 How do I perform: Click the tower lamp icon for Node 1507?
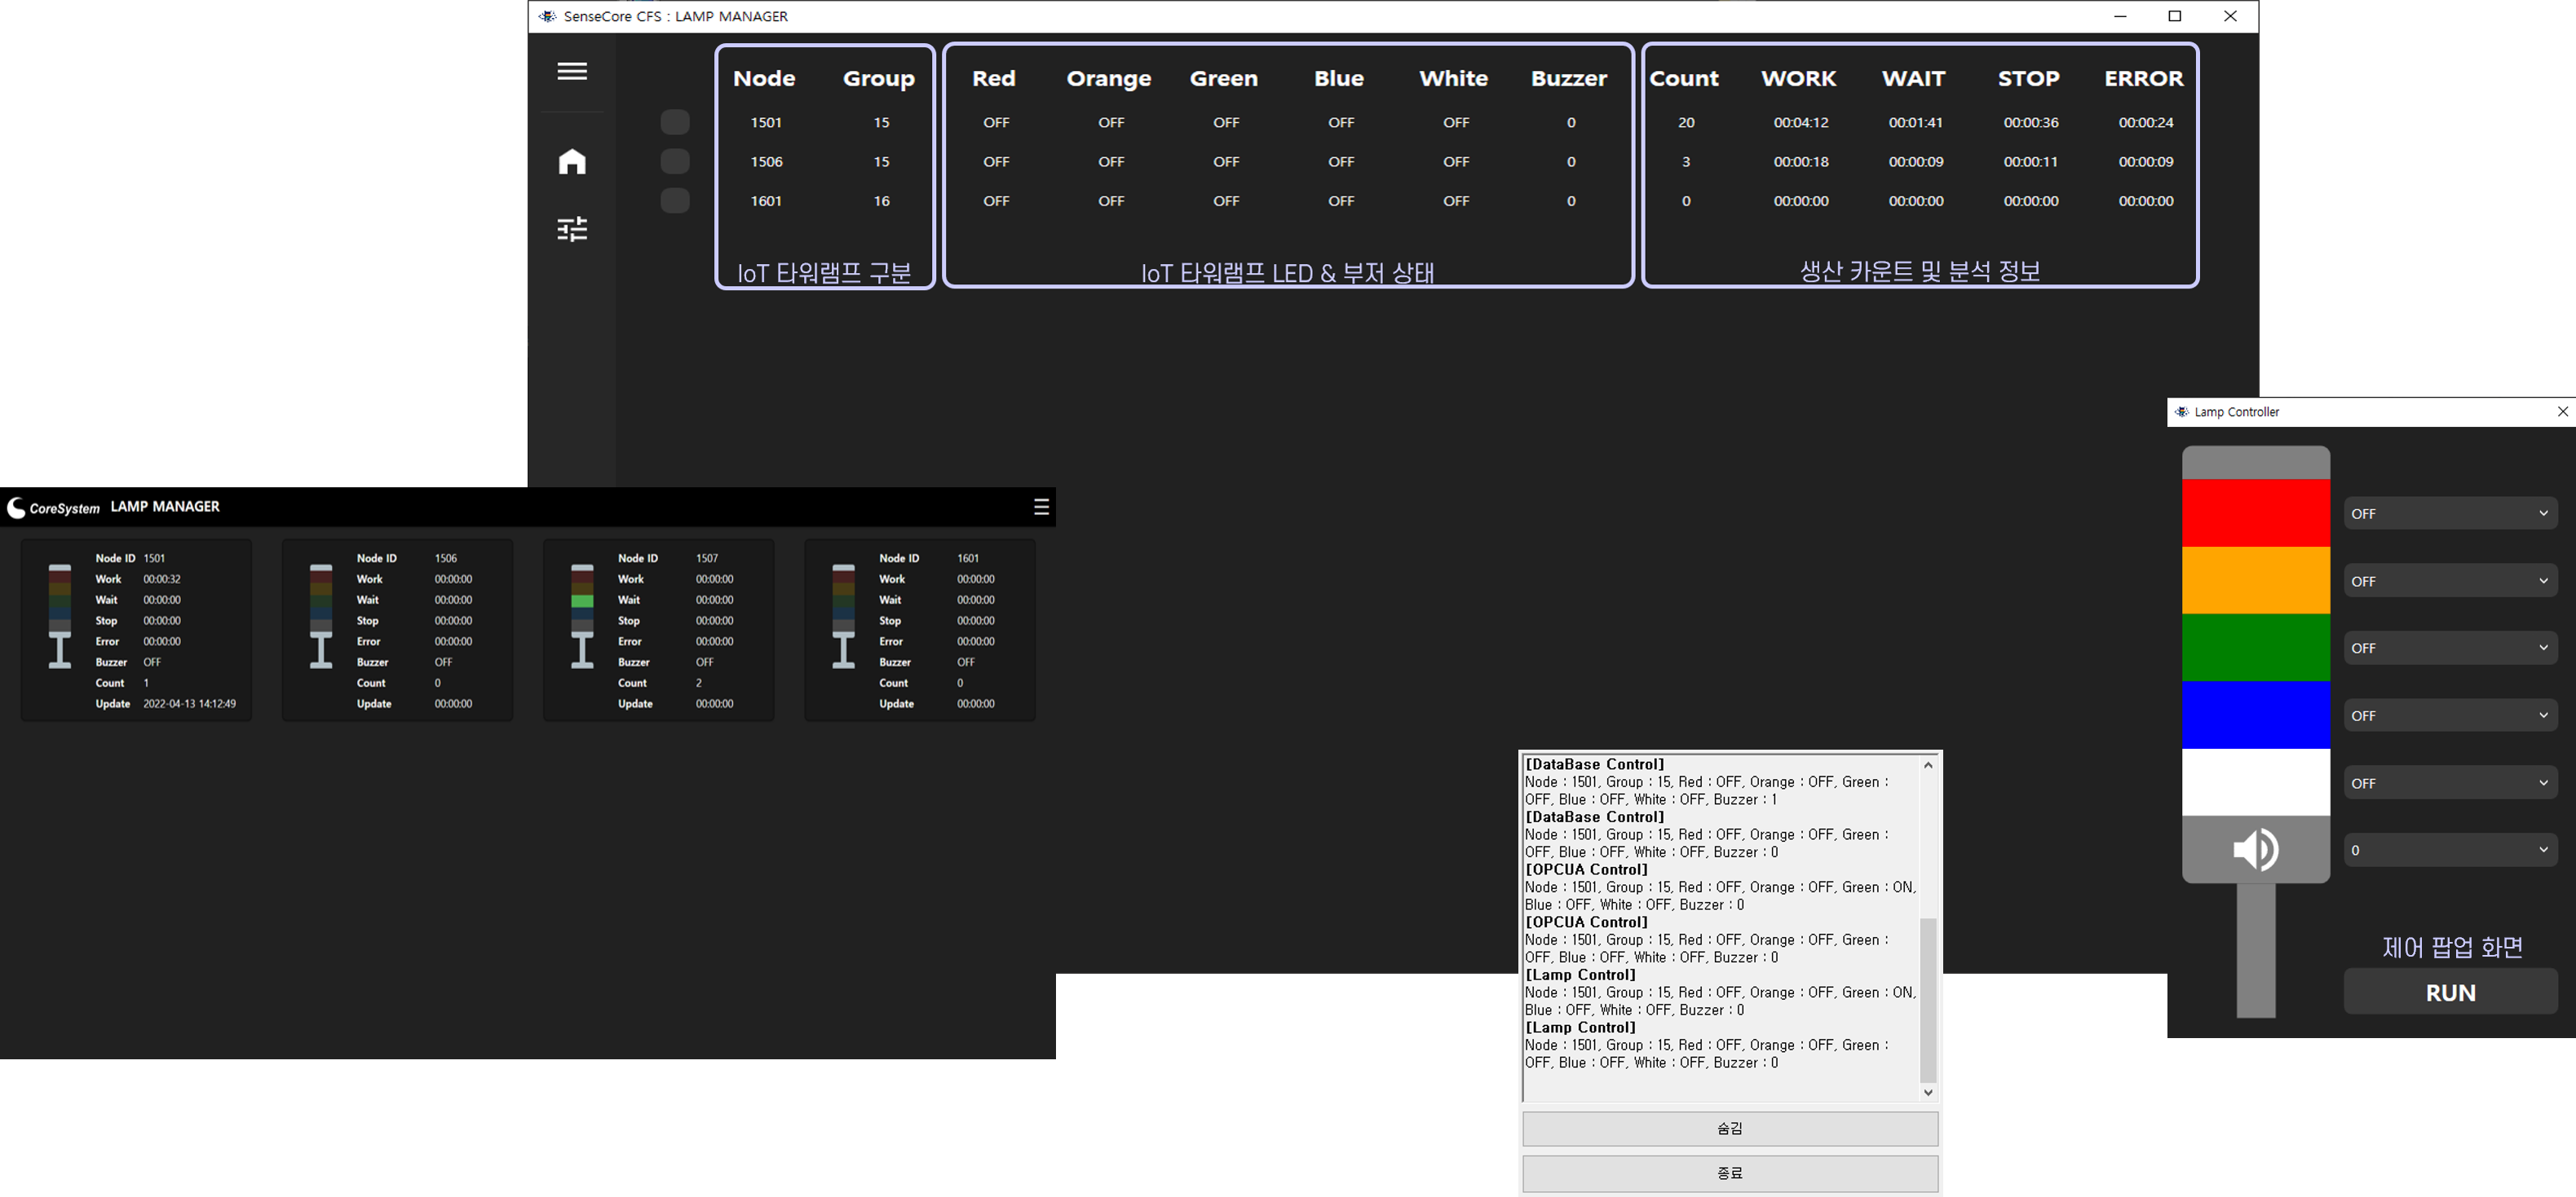point(582,614)
